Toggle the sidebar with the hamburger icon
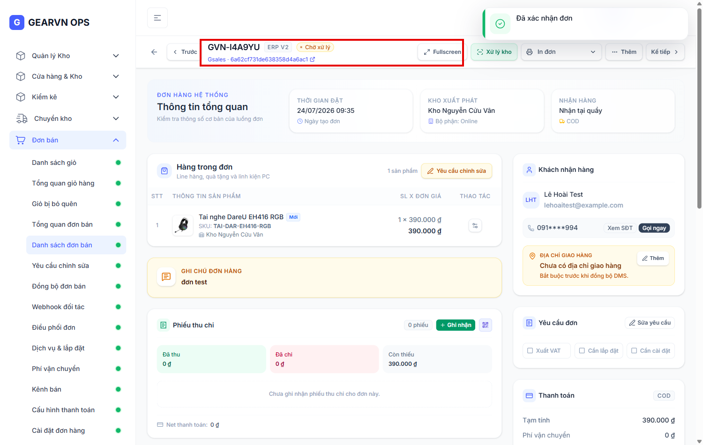The image size is (703, 445). (157, 18)
